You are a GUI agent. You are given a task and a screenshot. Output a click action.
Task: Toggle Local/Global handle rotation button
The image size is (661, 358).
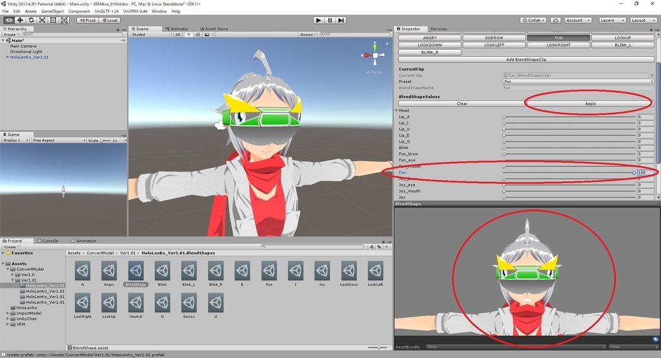coord(110,20)
